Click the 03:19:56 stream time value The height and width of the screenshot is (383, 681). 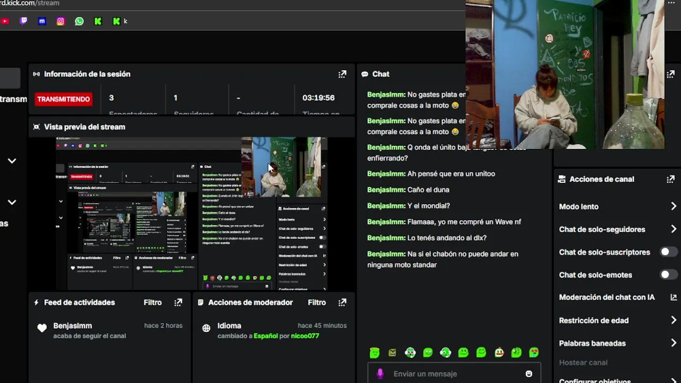(x=318, y=98)
